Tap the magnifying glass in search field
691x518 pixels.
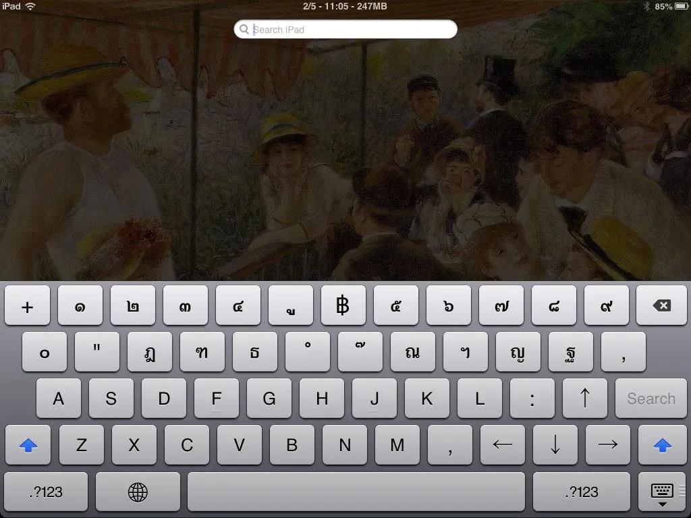click(x=244, y=30)
